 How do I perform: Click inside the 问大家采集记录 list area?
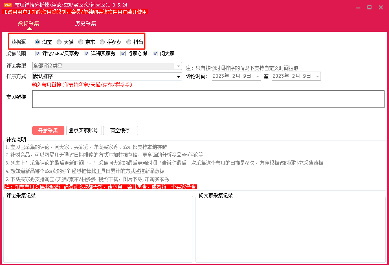point(290,230)
